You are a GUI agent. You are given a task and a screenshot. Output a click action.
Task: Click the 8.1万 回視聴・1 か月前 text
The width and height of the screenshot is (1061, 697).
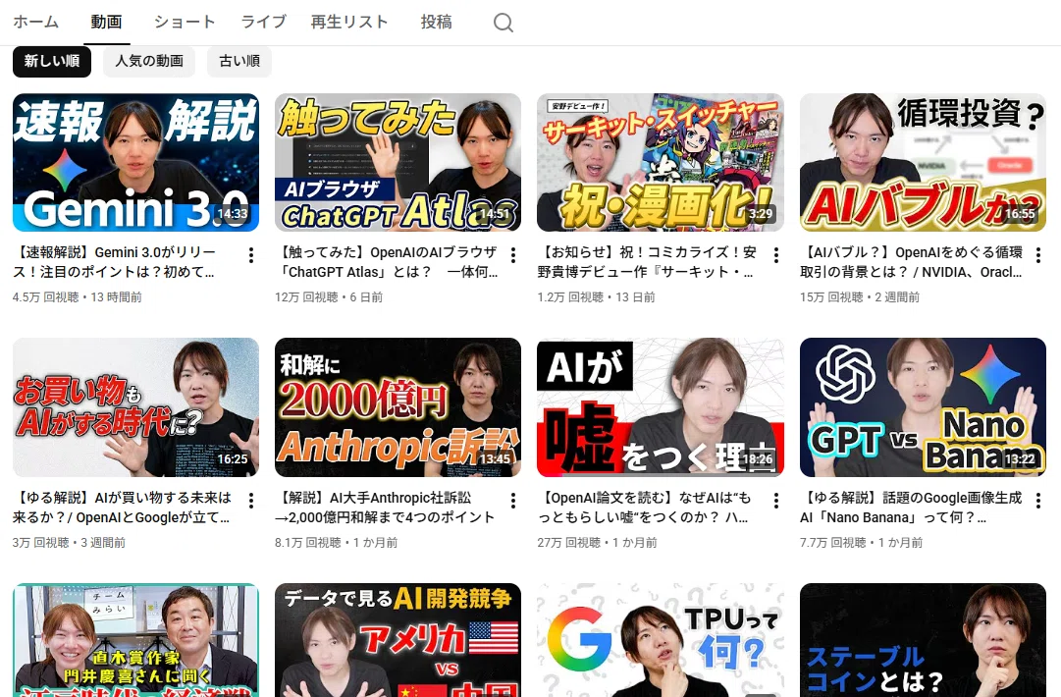click(x=337, y=543)
